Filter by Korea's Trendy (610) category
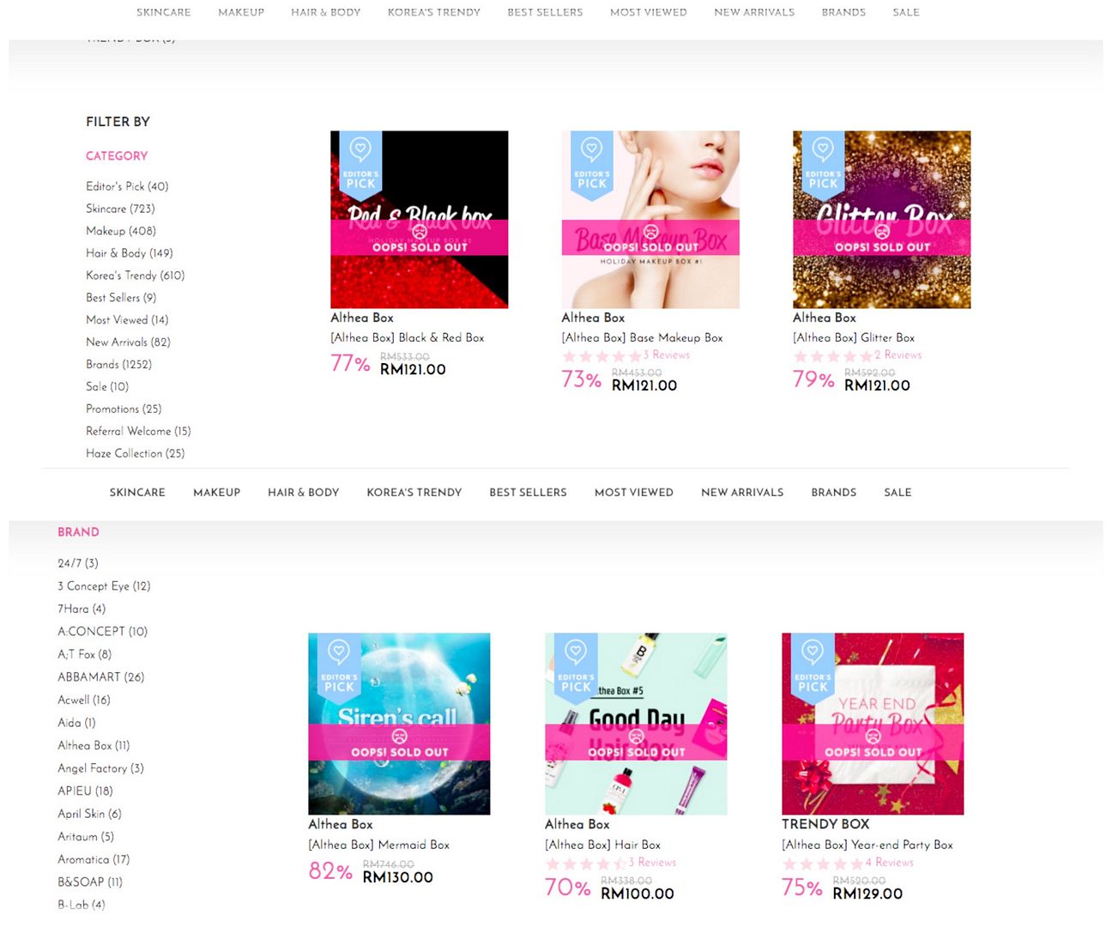The height and width of the screenshot is (927, 1112). [x=136, y=276]
